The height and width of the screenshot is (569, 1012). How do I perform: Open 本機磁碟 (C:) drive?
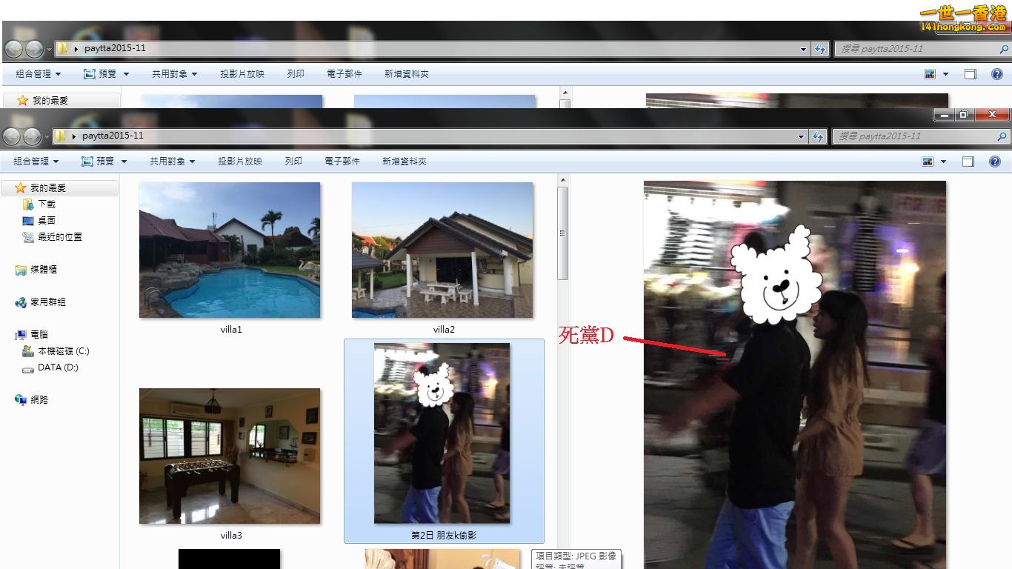click(x=63, y=351)
